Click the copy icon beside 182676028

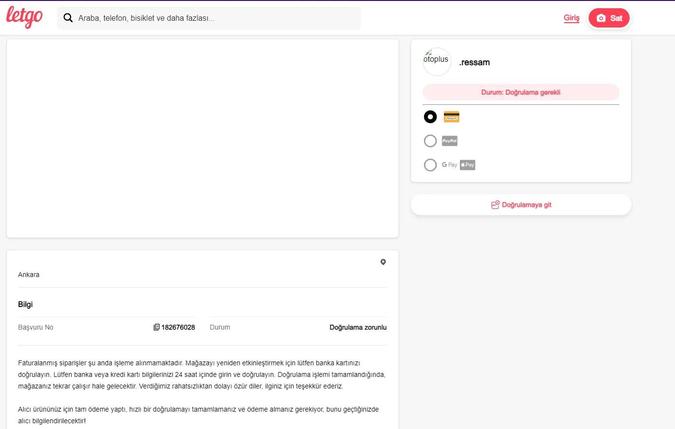tap(156, 327)
